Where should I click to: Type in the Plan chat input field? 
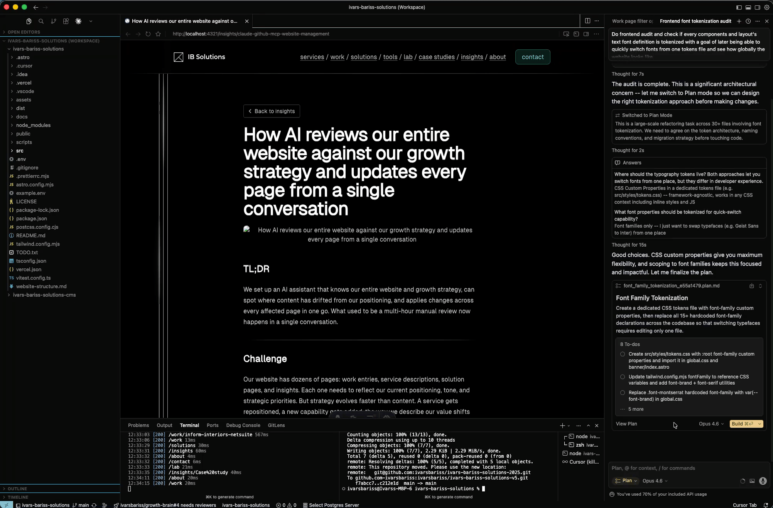tap(687, 468)
